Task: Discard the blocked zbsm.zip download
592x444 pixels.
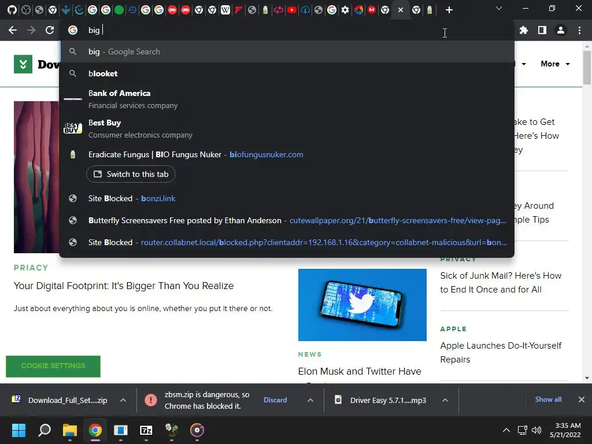Action: click(x=275, y=400)
